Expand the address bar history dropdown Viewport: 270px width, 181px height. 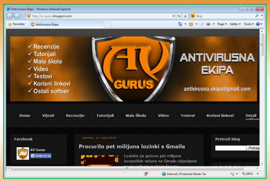coord(173,16)
